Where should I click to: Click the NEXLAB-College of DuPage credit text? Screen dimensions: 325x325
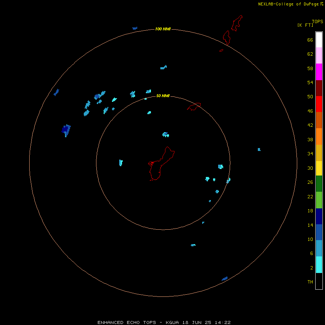coord(288,4)
